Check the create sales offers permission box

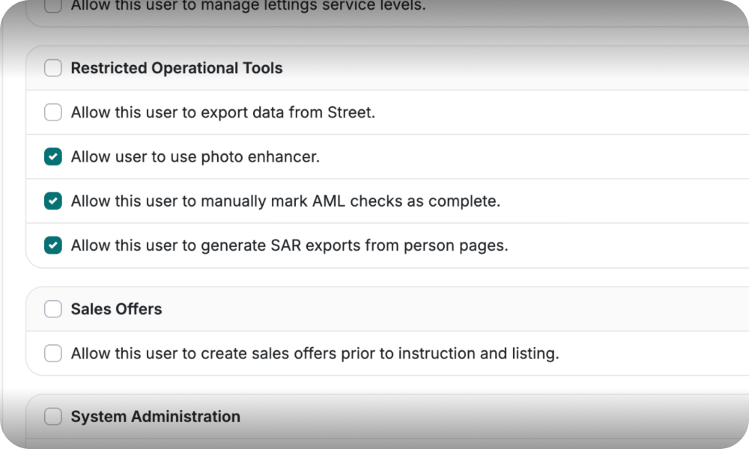pyautogui.click(x=53, y=353)
